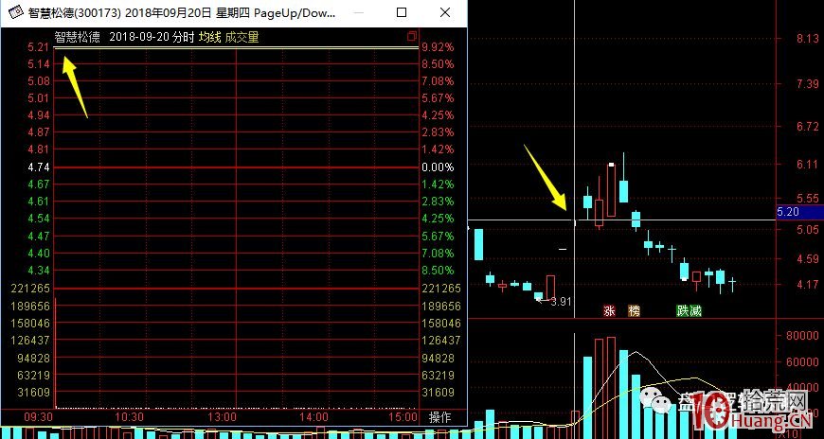Click the 80000 volume axis label

click(802, 335)
